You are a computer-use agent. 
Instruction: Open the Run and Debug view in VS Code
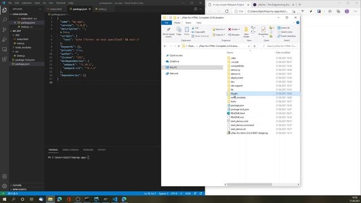click(5, 39)
